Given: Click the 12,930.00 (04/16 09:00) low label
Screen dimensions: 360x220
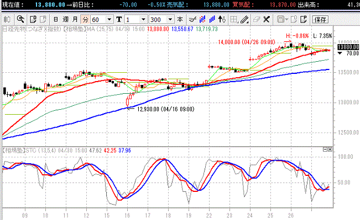Looking at the screenshot, I should [166, 109].
